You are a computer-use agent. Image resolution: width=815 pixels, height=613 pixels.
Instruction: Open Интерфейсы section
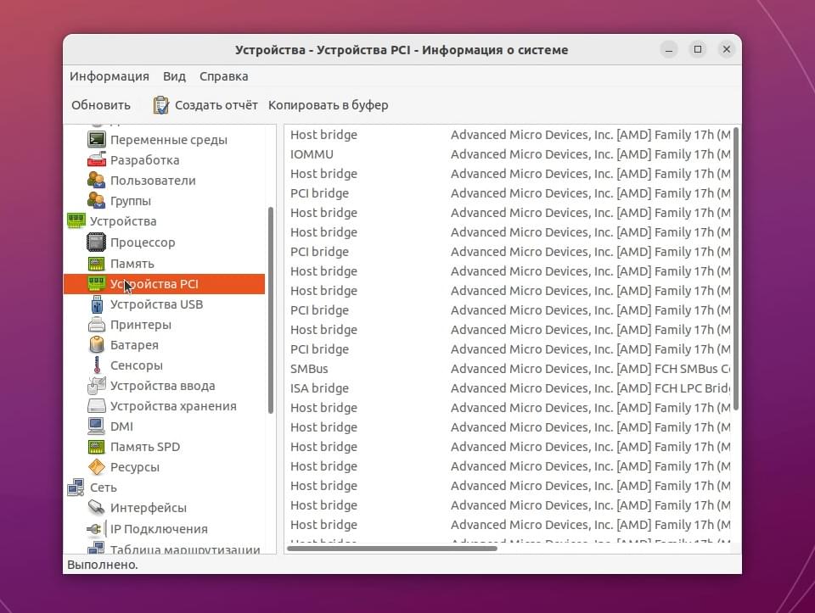coord(148,508)
